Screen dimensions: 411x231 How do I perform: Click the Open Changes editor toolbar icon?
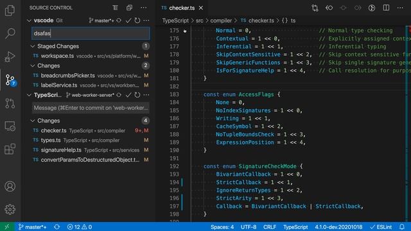pyautogui.click(x=315, y=8)
